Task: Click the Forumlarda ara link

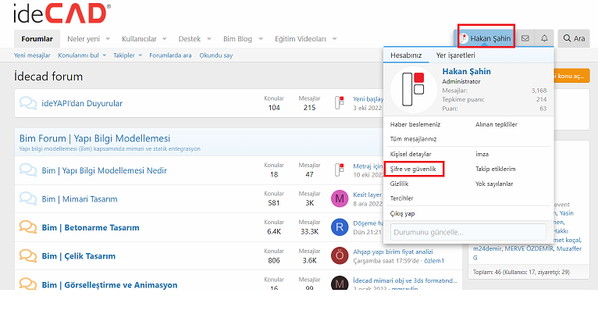Action: click(170, 55)
